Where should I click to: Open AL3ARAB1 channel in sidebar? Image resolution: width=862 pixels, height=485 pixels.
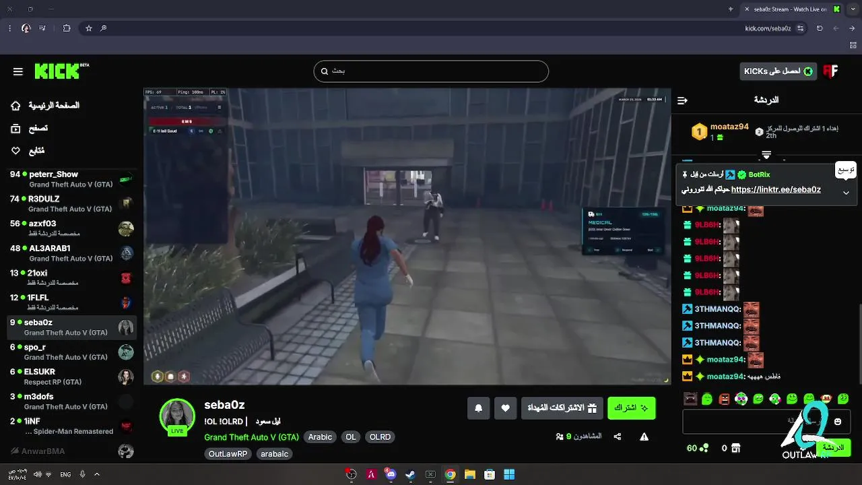(71, 253)
